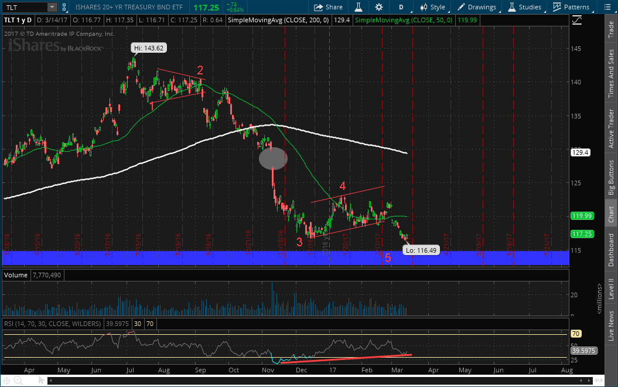Screen dimensions: 618x387
Task: Click the chart mode line icon above price axis
Action: (x=577, y=20)
